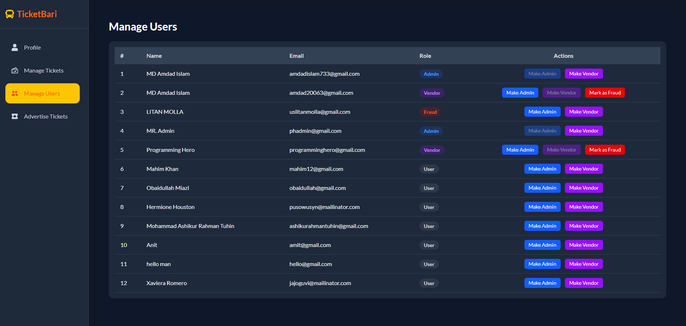Make Anit an admin
Screen dimensions: 686x326
[542, 245]
